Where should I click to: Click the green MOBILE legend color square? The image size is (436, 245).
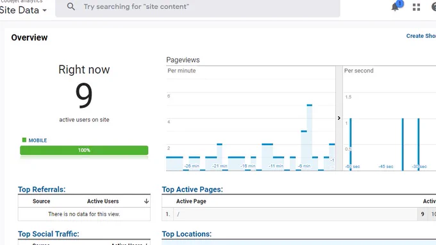24,140
